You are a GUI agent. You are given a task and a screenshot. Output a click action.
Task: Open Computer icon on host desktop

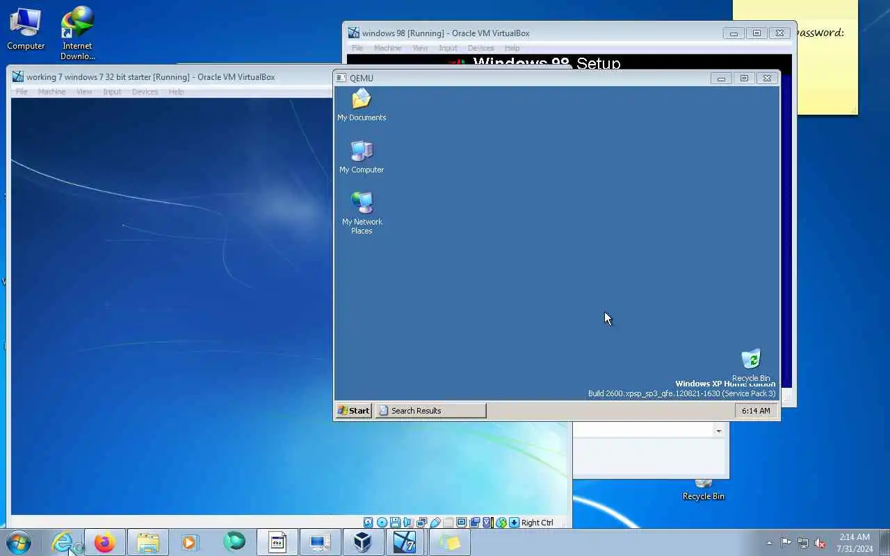[26, 28]
